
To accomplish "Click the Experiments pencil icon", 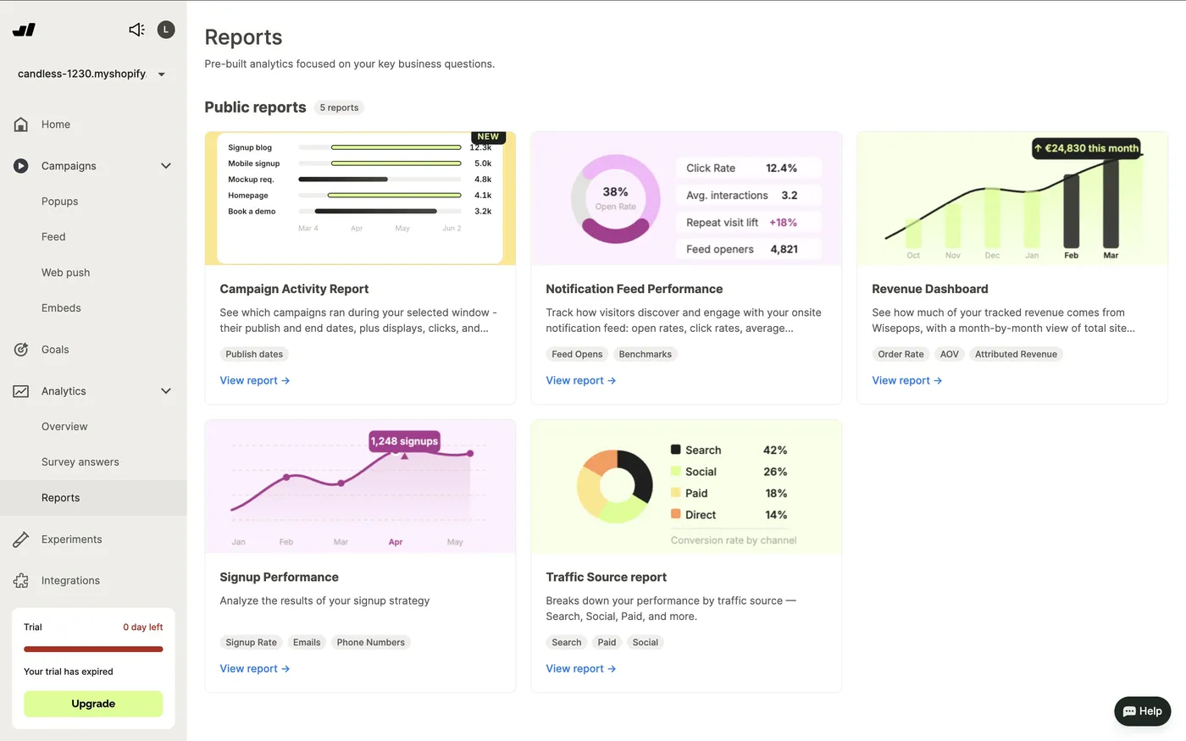I will [x=21, y=539].
